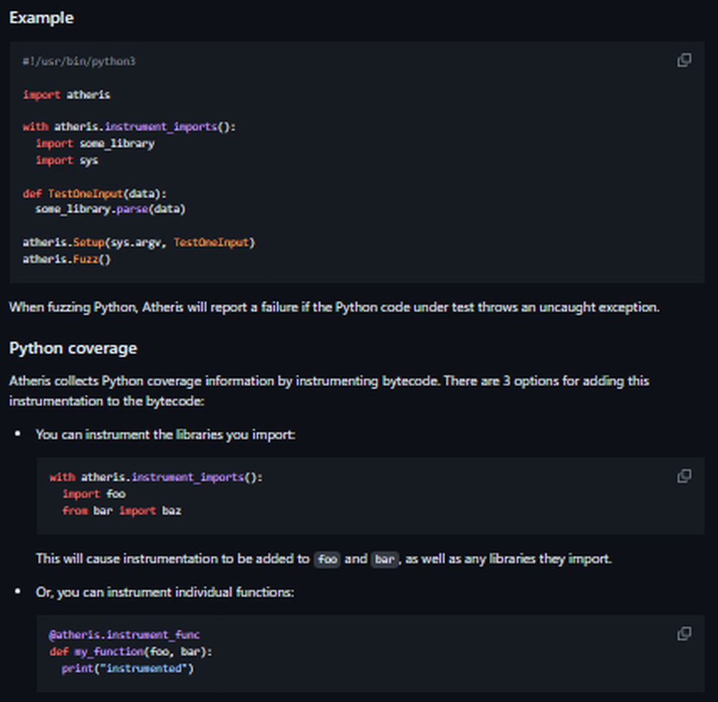Click 'from bar import baz' code line
The height and width of the screenshot is (702, 718).
(x=122, y=511)
